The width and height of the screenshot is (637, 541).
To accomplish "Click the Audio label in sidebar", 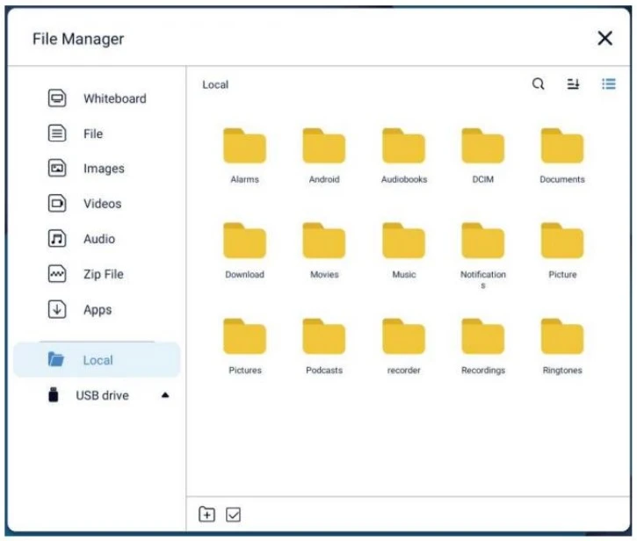I will pyautogui.click(x=99, y=239).
